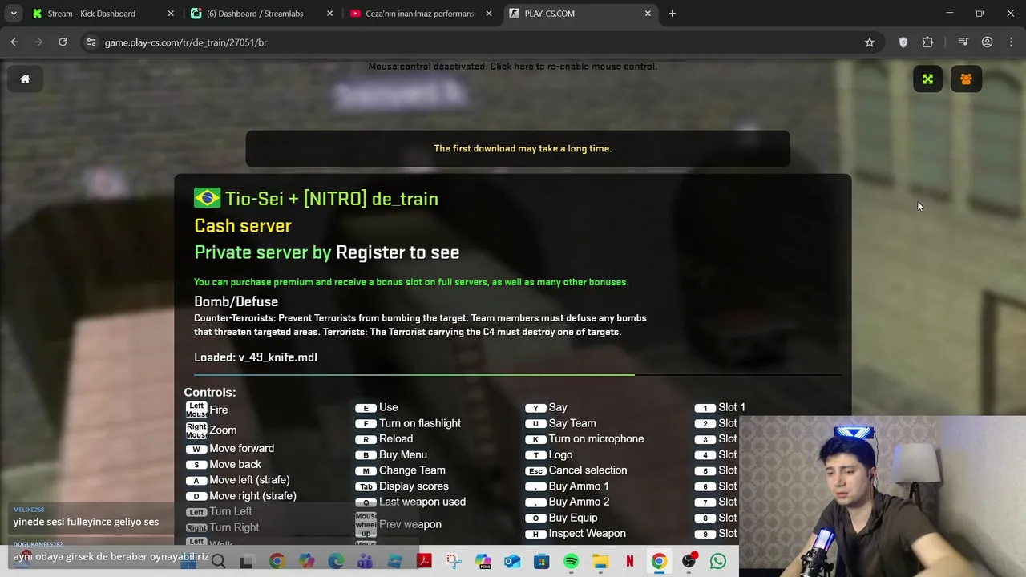Open WhatsApp from the taskbar

click(x=718, y=562)
